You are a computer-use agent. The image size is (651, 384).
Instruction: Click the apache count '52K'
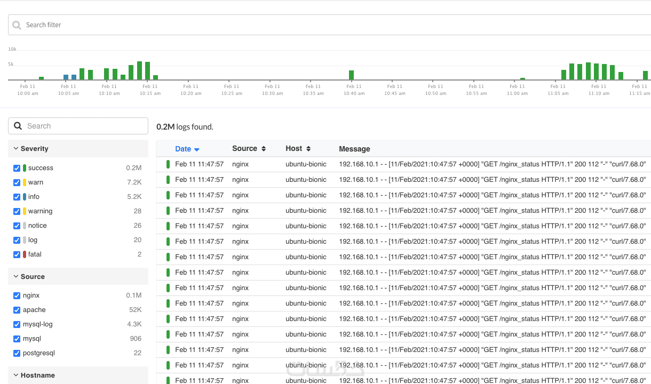pyautogui.click(x=136, y=310)
